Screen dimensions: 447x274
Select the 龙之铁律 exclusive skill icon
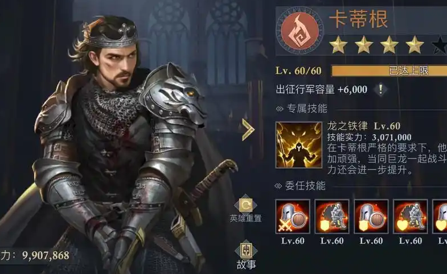point(299,145)
